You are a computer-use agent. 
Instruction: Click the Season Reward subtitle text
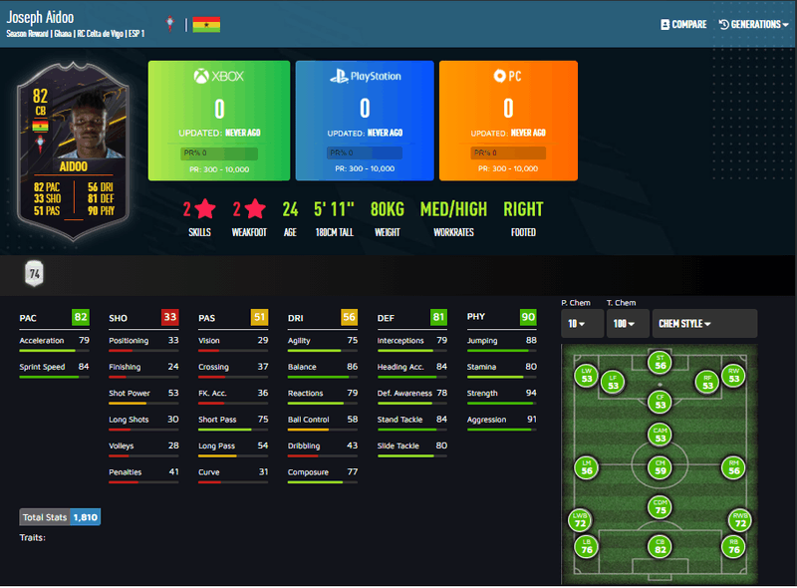(x=28, y=34)
